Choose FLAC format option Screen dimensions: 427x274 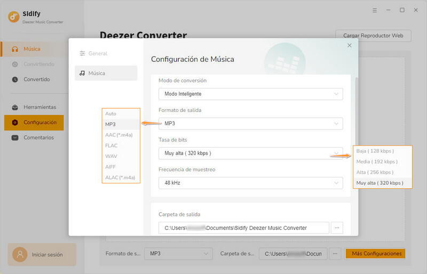point(121,146)
